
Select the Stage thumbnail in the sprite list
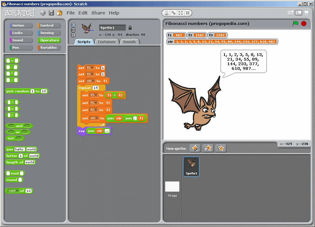[172, 186]
